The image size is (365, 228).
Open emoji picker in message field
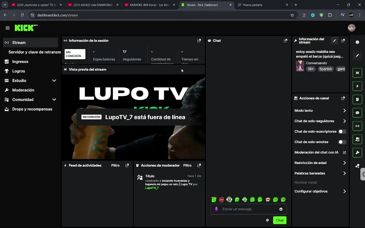281,209
